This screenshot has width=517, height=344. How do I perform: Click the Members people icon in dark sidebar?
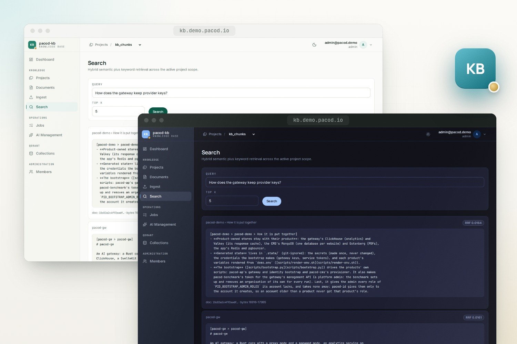click(x=145, y=261)
